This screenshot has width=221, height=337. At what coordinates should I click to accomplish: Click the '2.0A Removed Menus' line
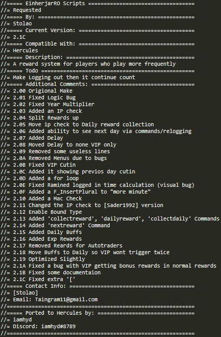point(54,158)
